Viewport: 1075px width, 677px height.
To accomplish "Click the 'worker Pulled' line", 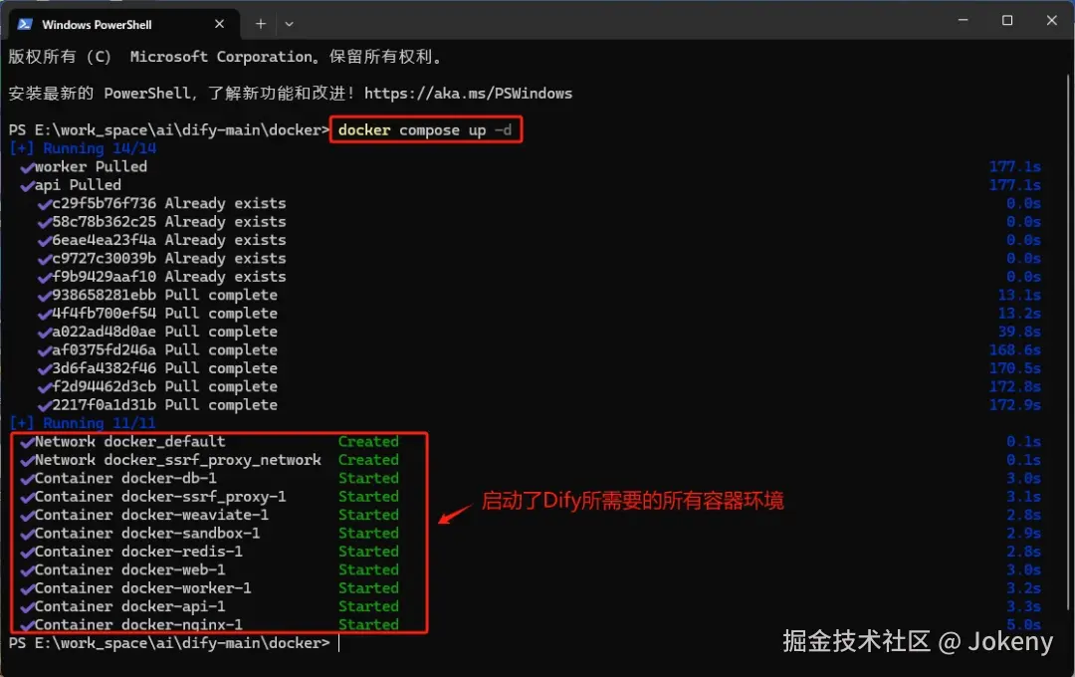I will click(x=84, y=166).
